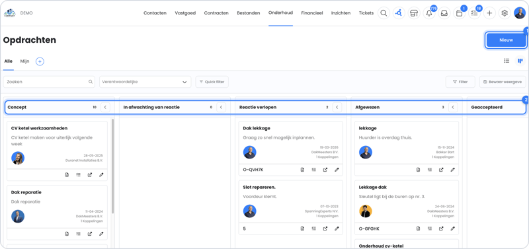Click the Concept column vertical scrollbar

click(x=112, y=166)
